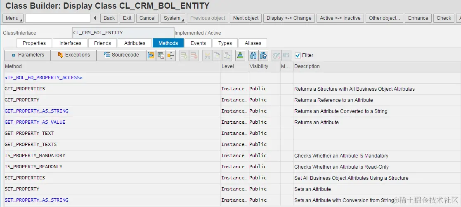Select the GET_PROPERTY_AS_STRING method
This screenshot has width=461, height=207.
pos(36,111)
